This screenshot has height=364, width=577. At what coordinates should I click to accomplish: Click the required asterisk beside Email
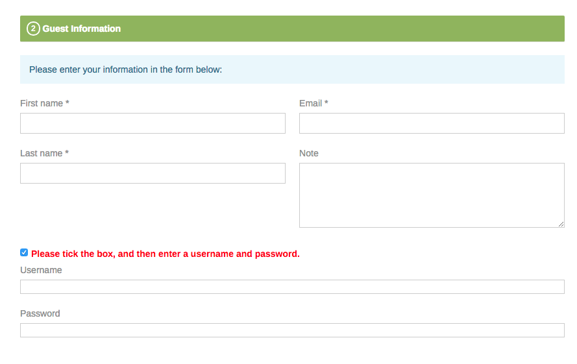[x=326, y=103]
